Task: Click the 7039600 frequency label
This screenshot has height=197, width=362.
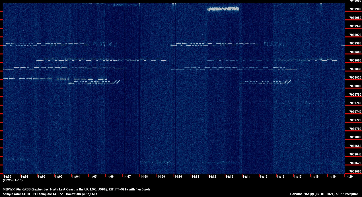Action: 355,171
